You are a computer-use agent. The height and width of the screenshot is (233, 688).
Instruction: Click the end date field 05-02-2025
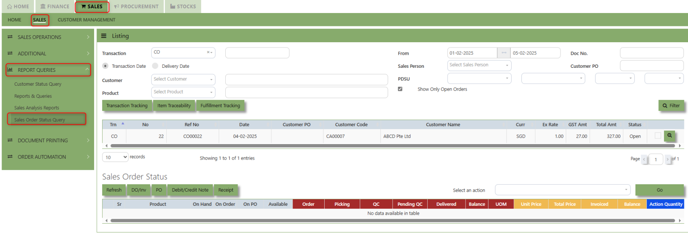click(x=535, y=53)
